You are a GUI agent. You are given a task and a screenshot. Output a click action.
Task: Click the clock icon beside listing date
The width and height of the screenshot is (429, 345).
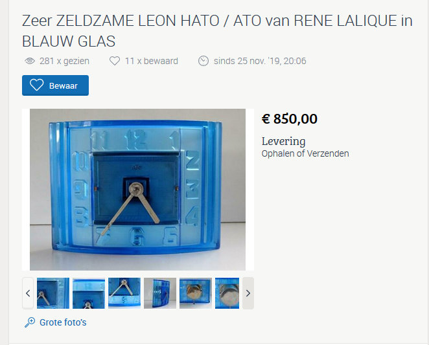203,61
